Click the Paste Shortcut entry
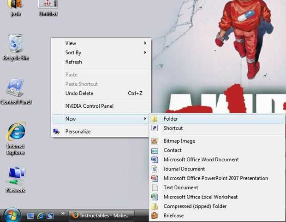This screenshot has height=222, width=286. coord(101,84)
